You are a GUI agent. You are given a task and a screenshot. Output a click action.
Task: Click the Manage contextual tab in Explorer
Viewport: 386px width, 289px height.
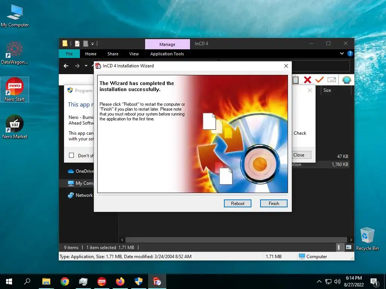[x=167, y=44]
